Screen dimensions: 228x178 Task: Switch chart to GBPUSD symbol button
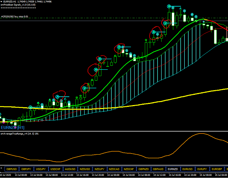point(12,169)
